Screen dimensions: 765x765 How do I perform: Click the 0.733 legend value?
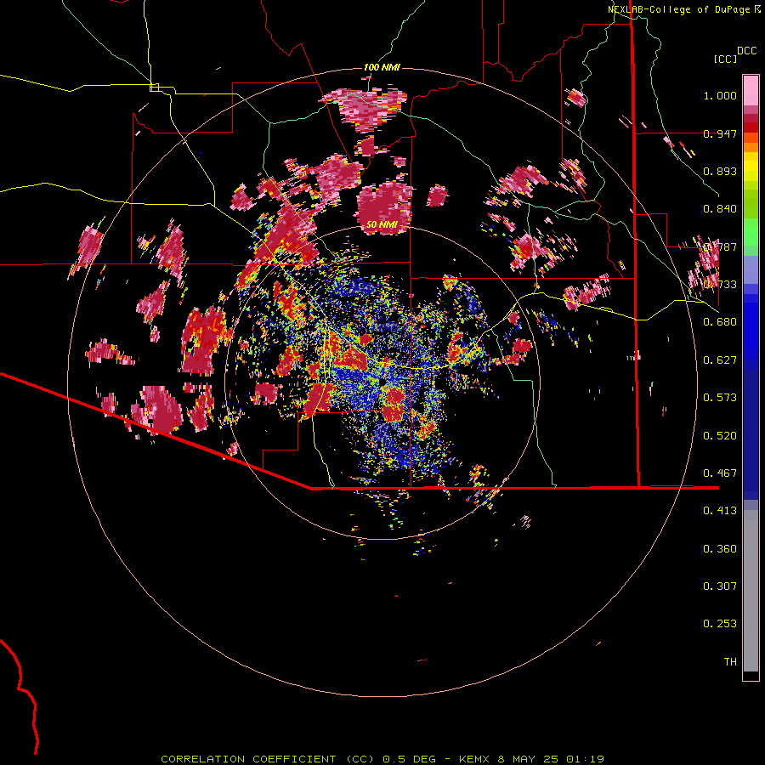point(720,285)
